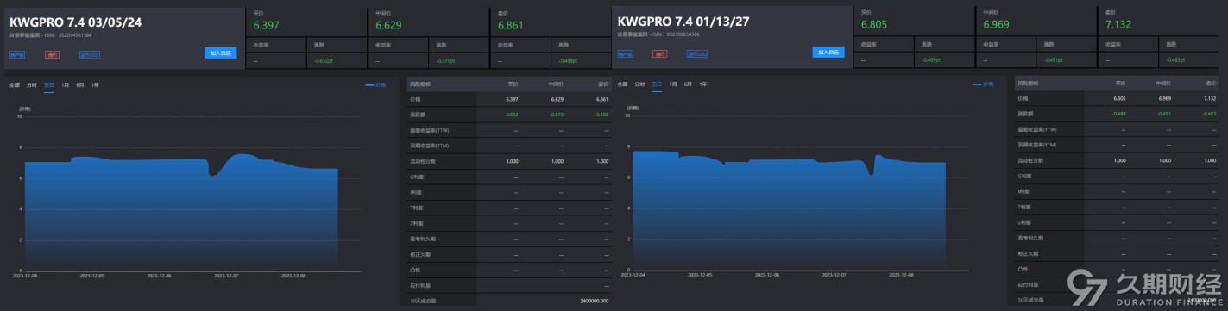Select 6月 range tab on 03/05/24 chart
This screenshot has width=1228, height=311.
pos(80,84)
